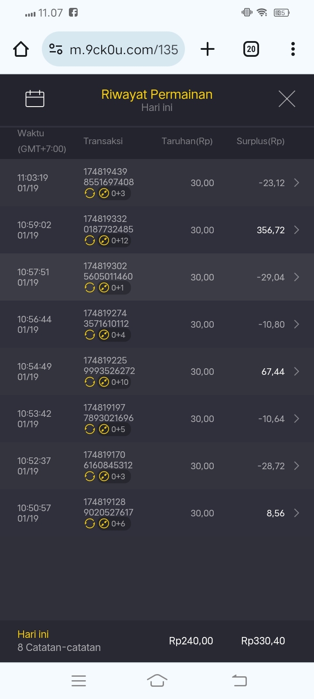Select the 10:53:42 transaction ID
The image size is (314, 699).
click(109, 413)
